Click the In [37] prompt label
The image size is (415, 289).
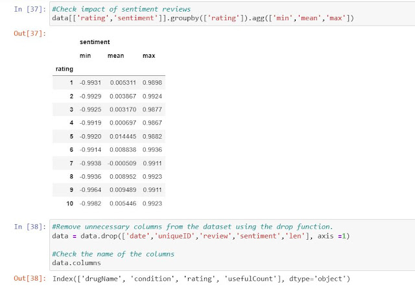pyautogui.click(x=30, y=9)
